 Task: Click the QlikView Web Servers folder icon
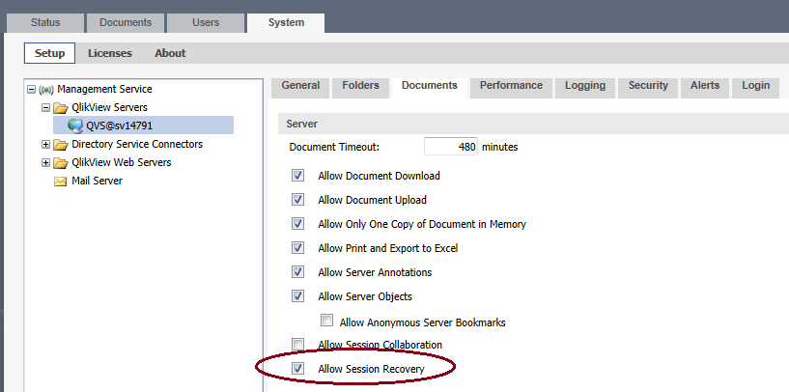point(60,163)
